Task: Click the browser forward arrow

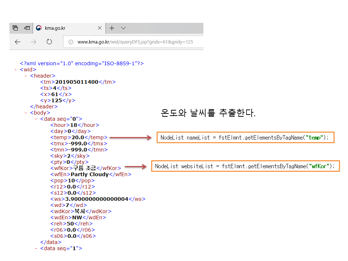Action: point(33,42)
